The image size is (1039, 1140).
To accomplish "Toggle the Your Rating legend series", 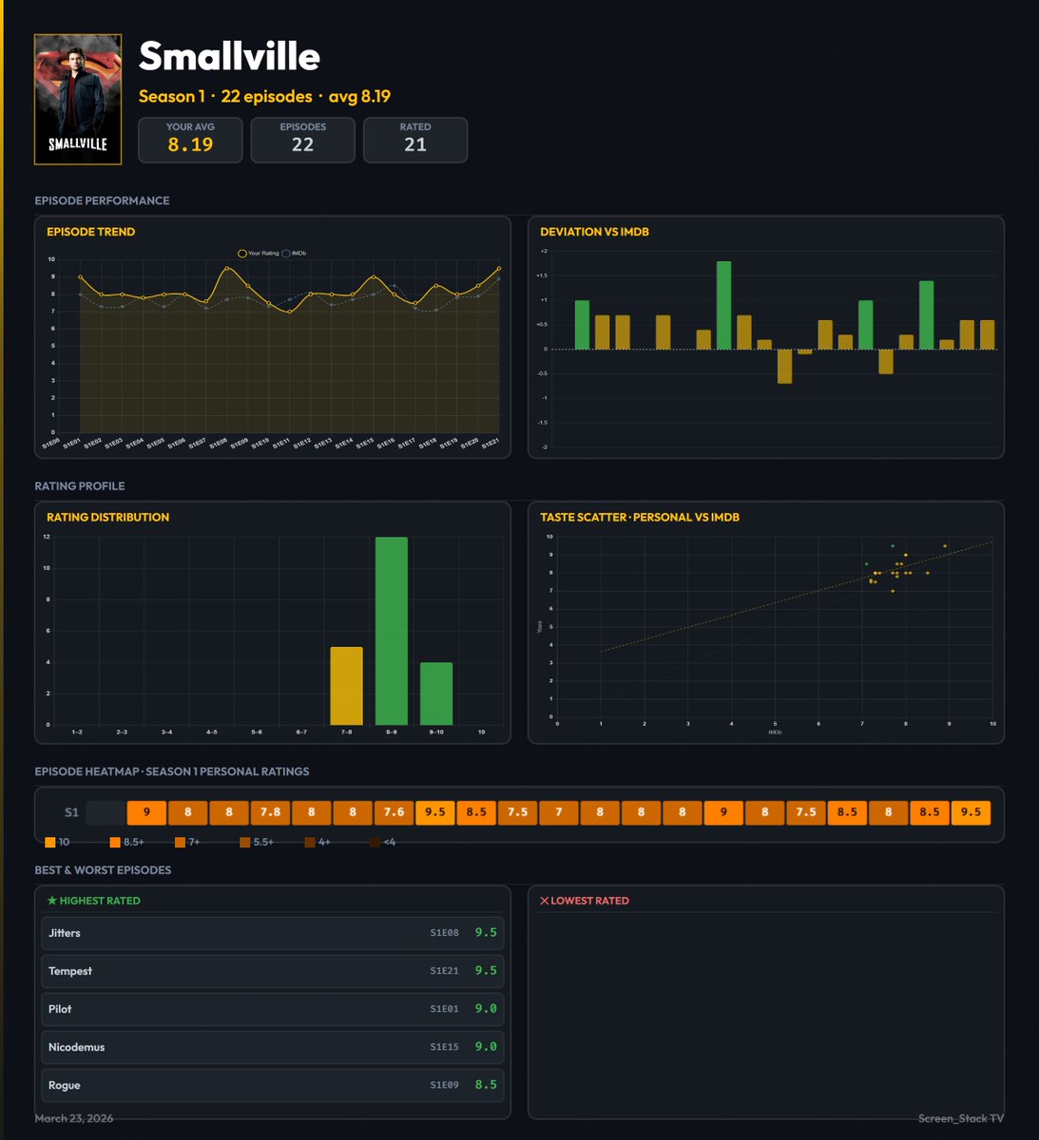I will click(259, 254).
